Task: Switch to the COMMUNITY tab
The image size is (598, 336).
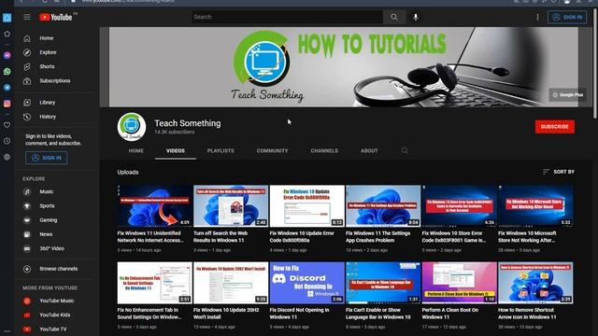Action: point(272,151)
